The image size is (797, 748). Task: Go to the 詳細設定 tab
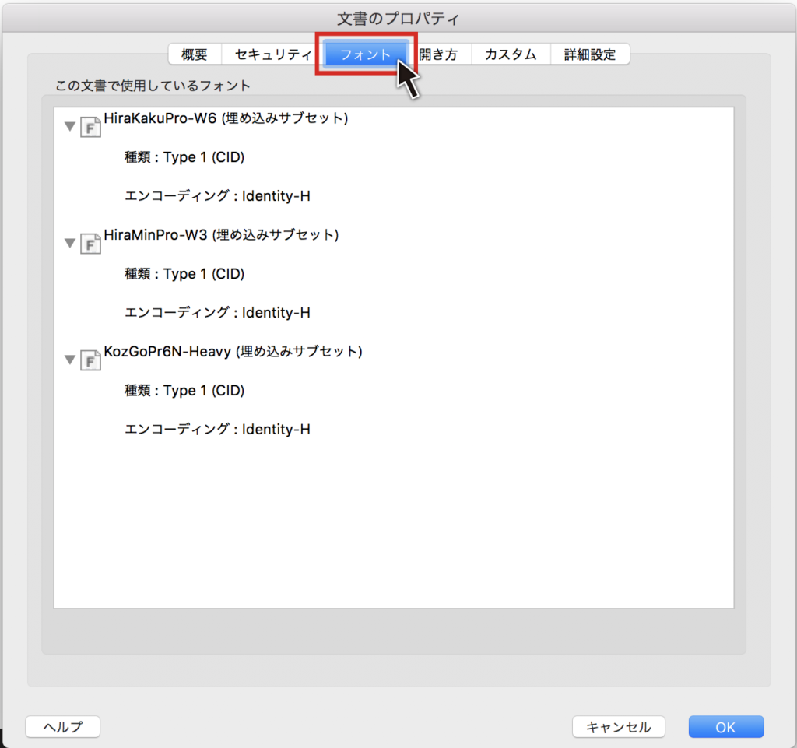click(x=590, y=54)
